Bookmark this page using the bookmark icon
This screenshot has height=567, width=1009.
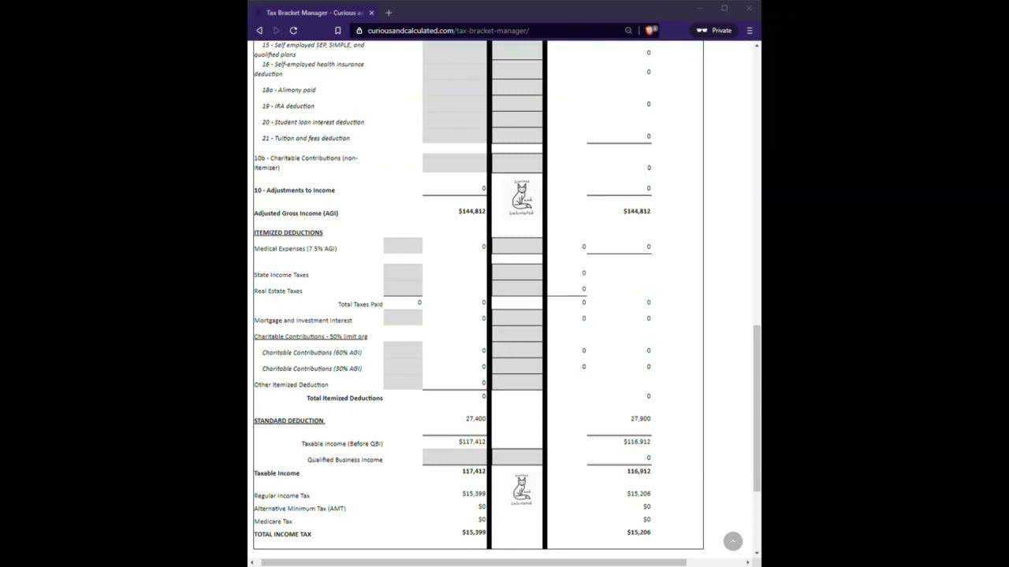tap(338, 31)
